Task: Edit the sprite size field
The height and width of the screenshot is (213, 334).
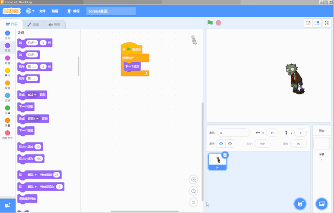Action: pos(262,144)
